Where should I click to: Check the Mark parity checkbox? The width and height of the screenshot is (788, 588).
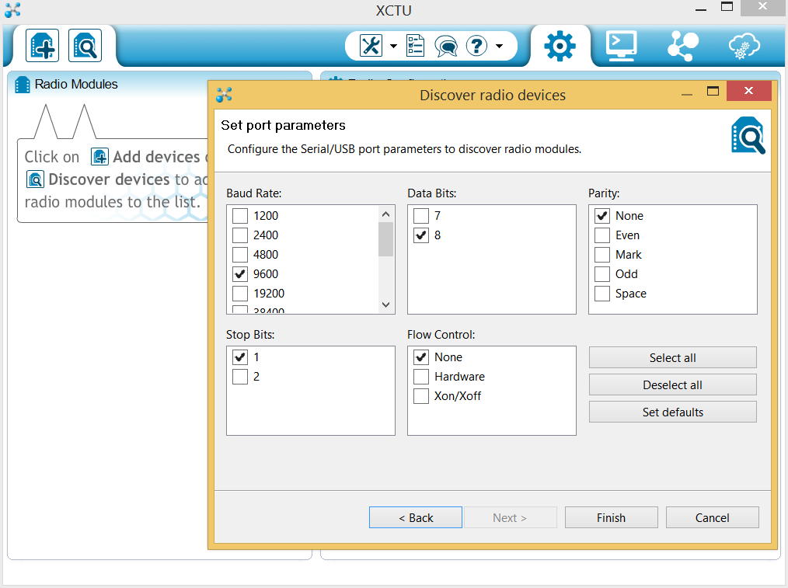coord(602,255)
